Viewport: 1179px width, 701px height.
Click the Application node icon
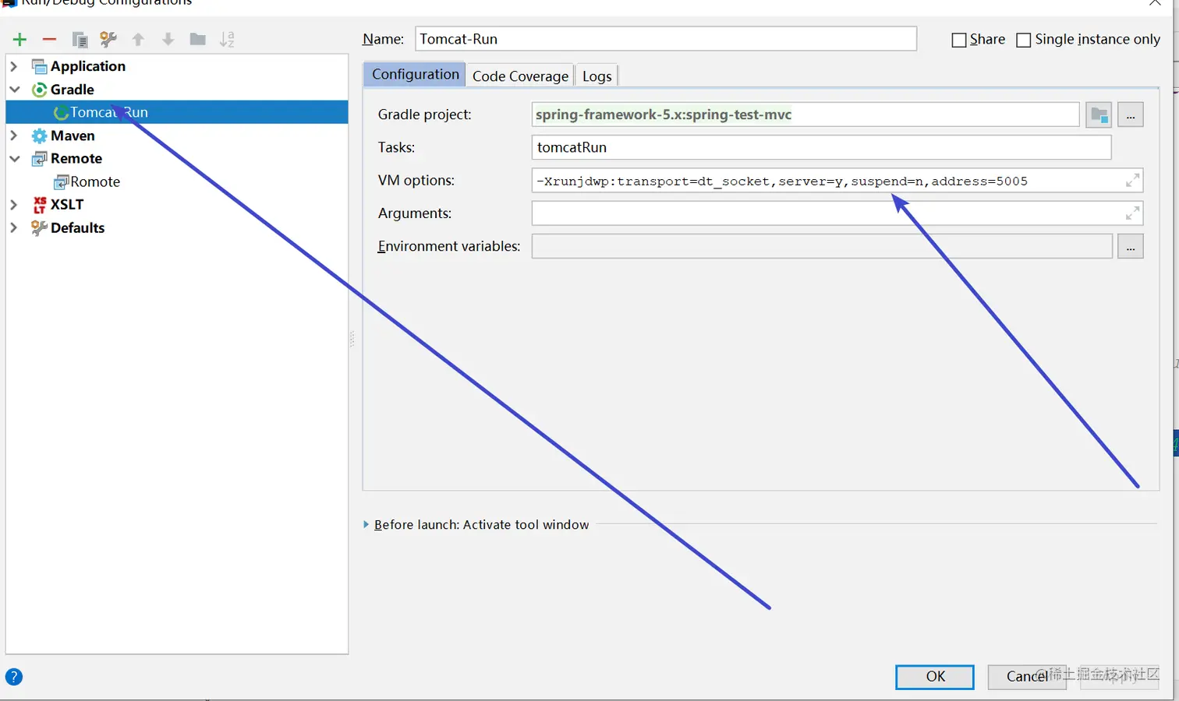pos(39,66)
